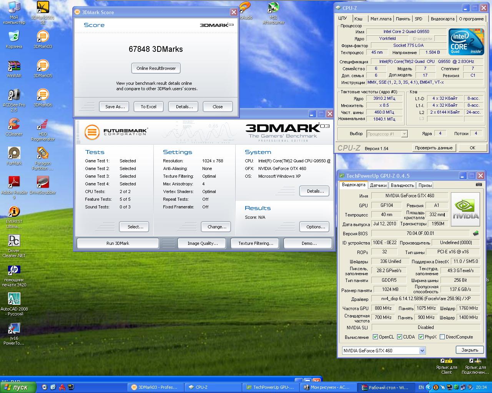The image size is (492, 393).
Task: Click the EN language indicator
Action: tap(421, 387)
